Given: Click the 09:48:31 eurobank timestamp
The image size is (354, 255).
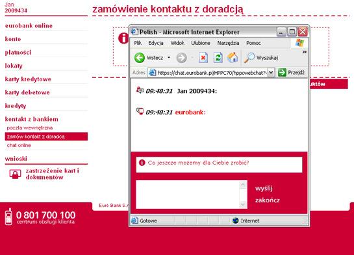Looking at the screenshot, I should (159, 112).
